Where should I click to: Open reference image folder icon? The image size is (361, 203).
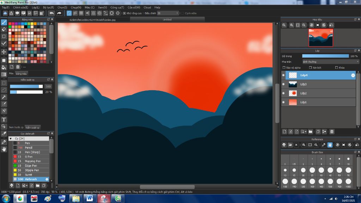point(290,145)
